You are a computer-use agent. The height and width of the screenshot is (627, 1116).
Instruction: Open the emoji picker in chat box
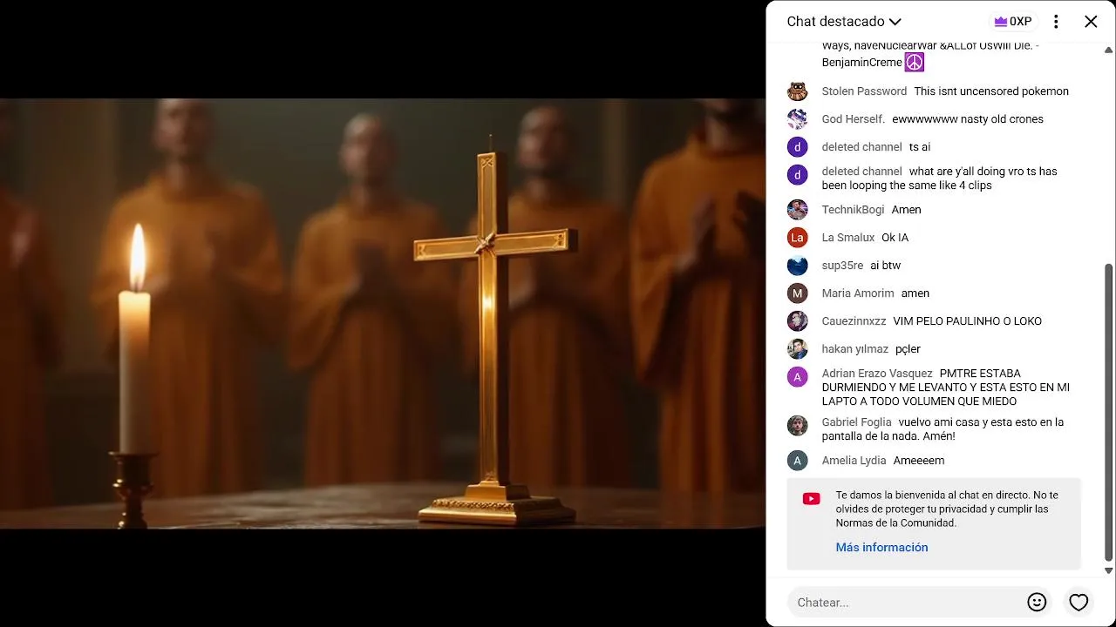click(1037, 602)
